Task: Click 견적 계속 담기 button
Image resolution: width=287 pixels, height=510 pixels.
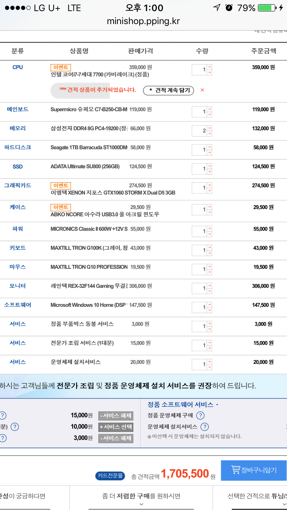Action: pyautogui.click(x=168, y=90)
